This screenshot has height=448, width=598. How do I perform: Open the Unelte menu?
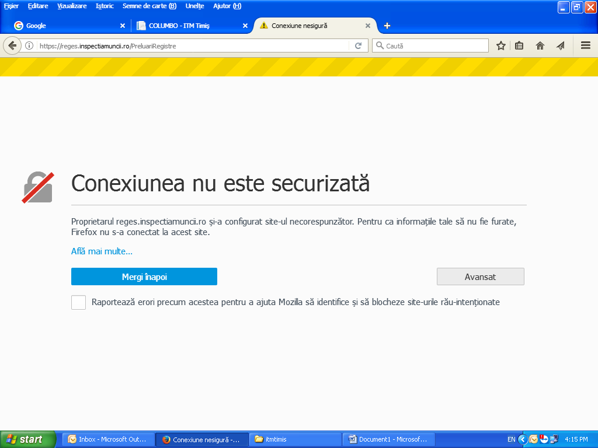pos(195,6)
